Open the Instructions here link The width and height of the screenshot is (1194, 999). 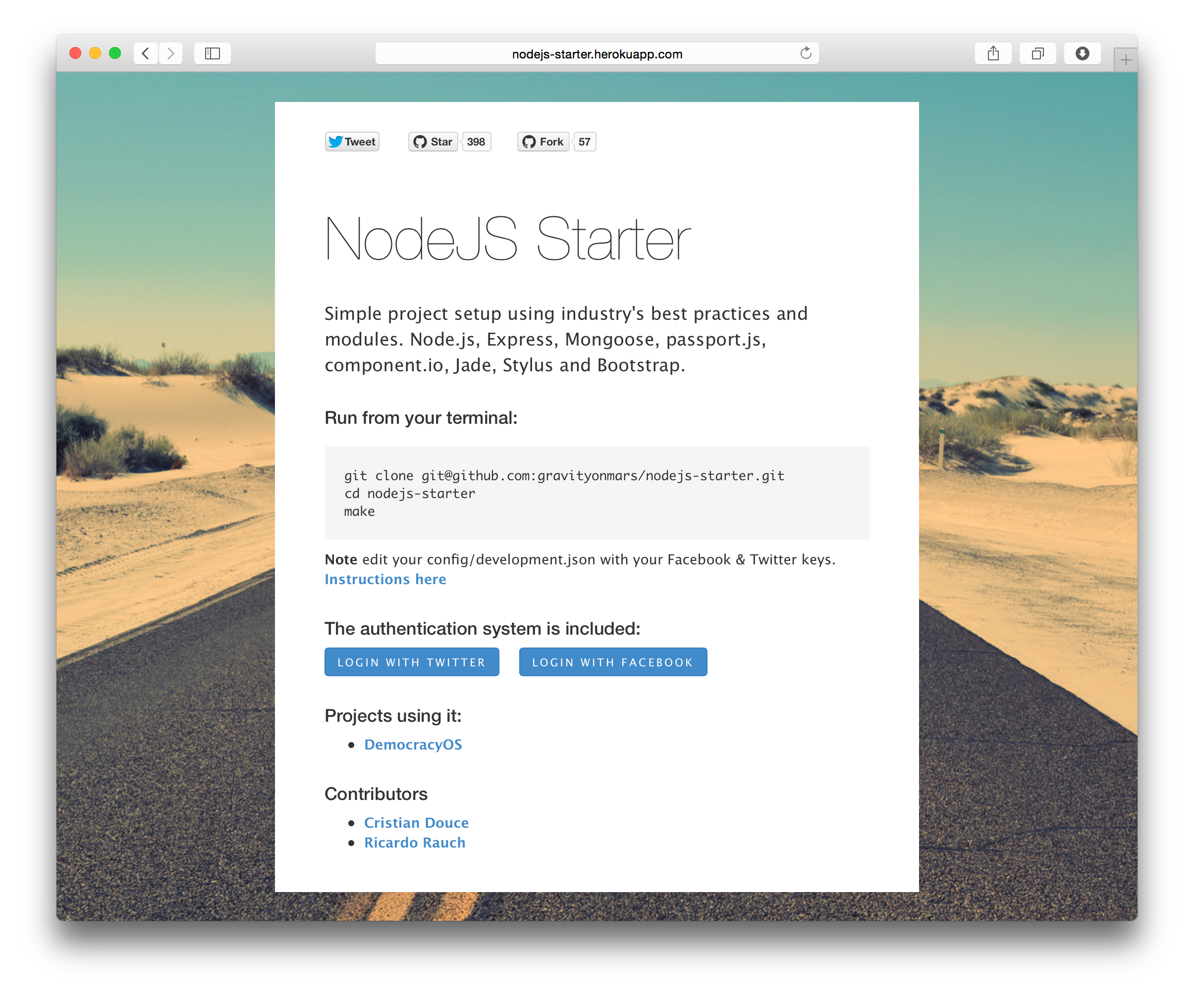(385, 579)
